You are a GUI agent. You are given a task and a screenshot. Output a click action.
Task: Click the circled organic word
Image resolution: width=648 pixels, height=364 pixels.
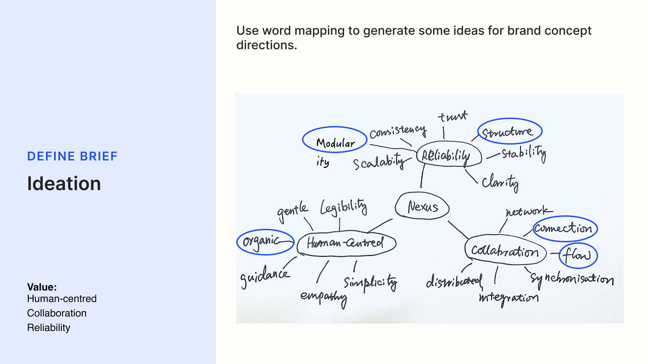pyautogui.click(x=265, y=242)
